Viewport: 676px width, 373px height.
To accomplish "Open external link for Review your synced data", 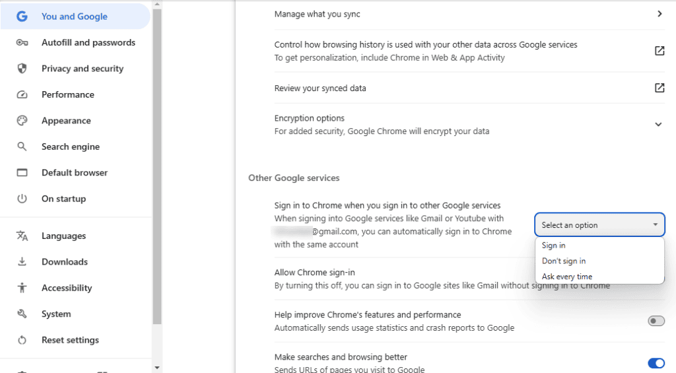I will click(659, 88).
